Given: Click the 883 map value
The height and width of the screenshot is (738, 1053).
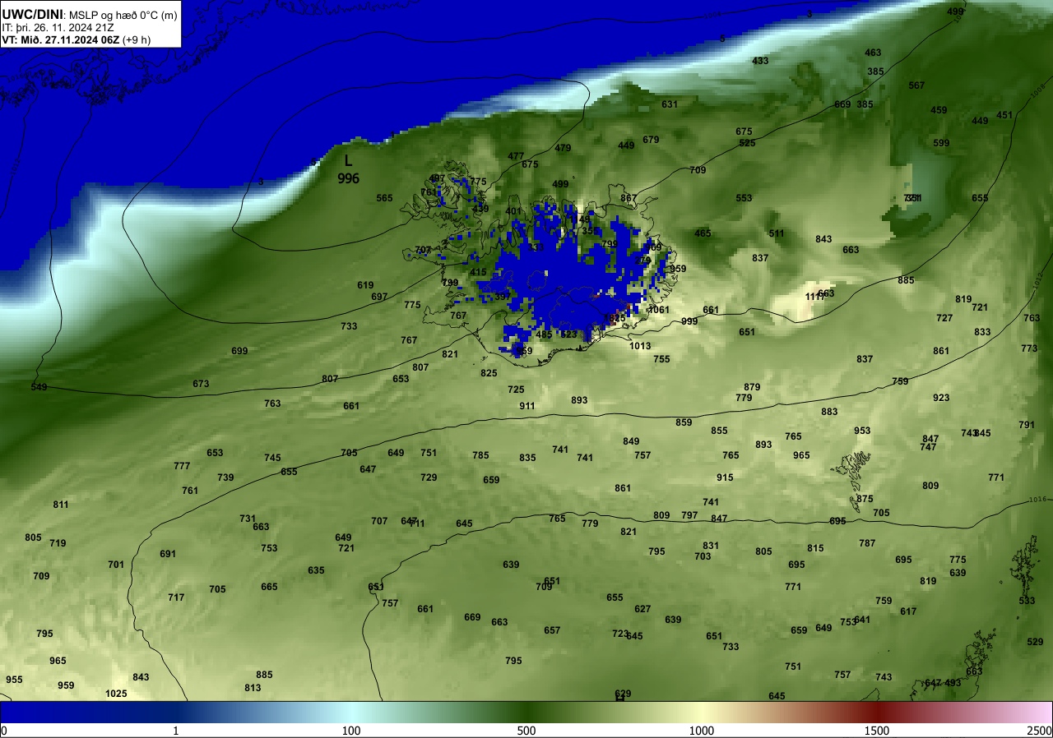Looking at the screenshot, I should coord(829,413).
